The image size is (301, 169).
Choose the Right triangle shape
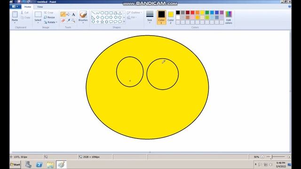coord(93,17)
